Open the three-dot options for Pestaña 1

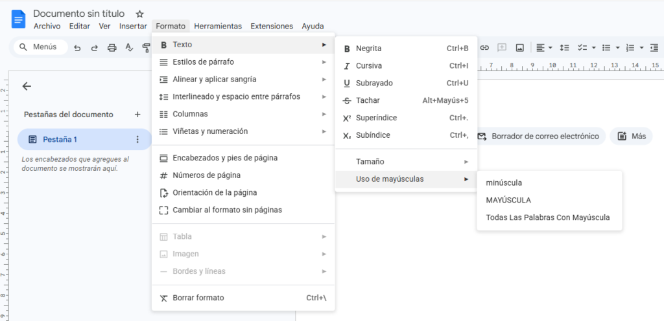click(x=137, y=139)
